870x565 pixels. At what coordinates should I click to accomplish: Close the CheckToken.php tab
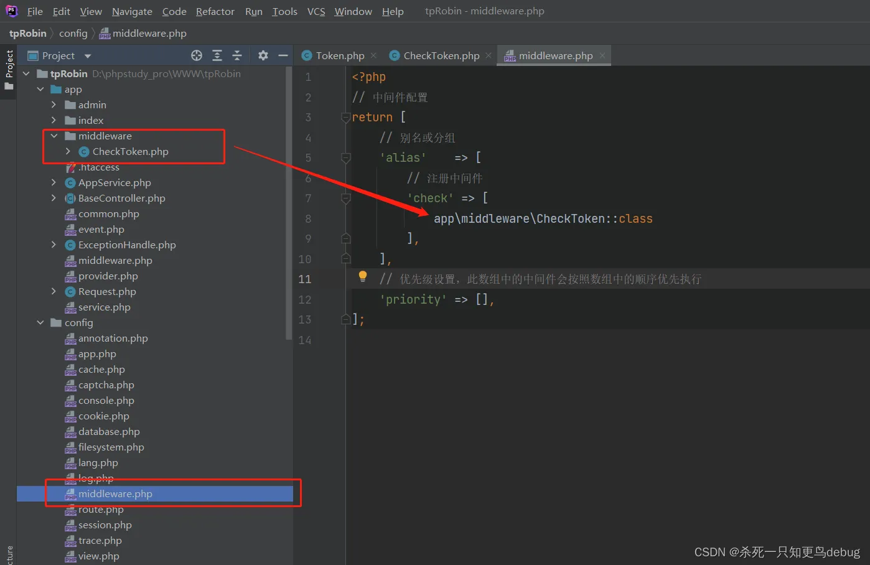click(489, 55)
